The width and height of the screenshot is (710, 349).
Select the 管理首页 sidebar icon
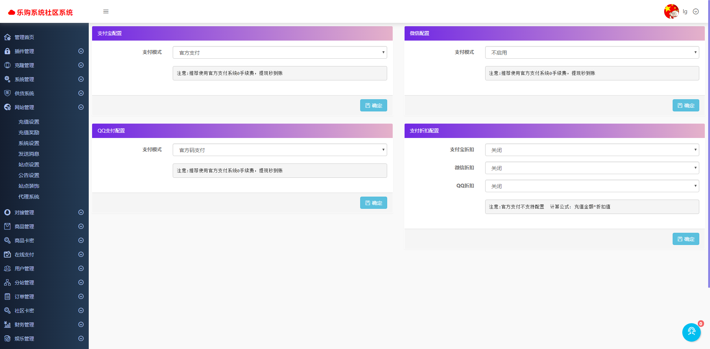coord(7,37)
